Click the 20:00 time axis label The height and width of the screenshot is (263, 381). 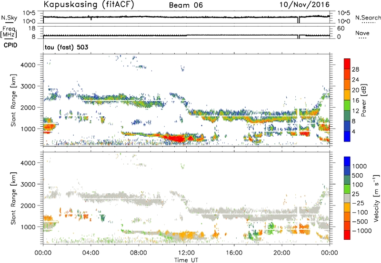click(282, 253)
